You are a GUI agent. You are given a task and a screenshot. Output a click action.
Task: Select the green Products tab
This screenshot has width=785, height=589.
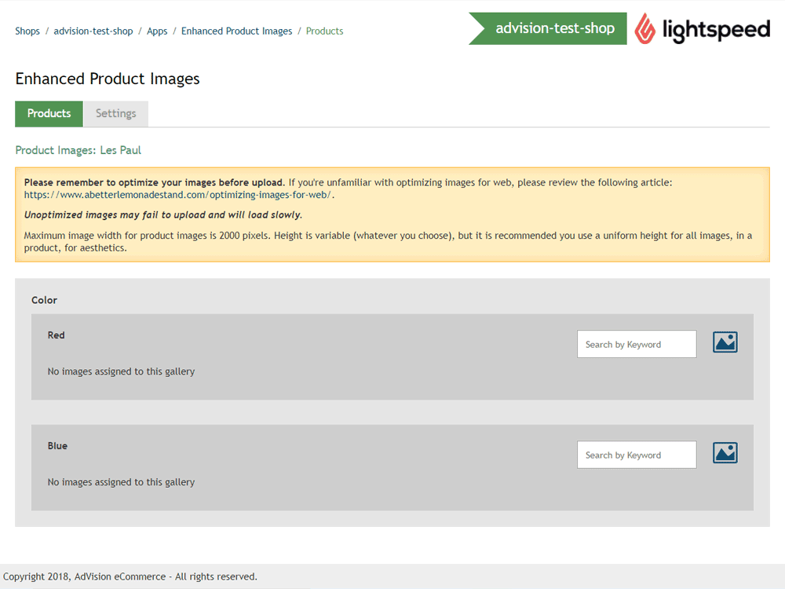[49, 114]
